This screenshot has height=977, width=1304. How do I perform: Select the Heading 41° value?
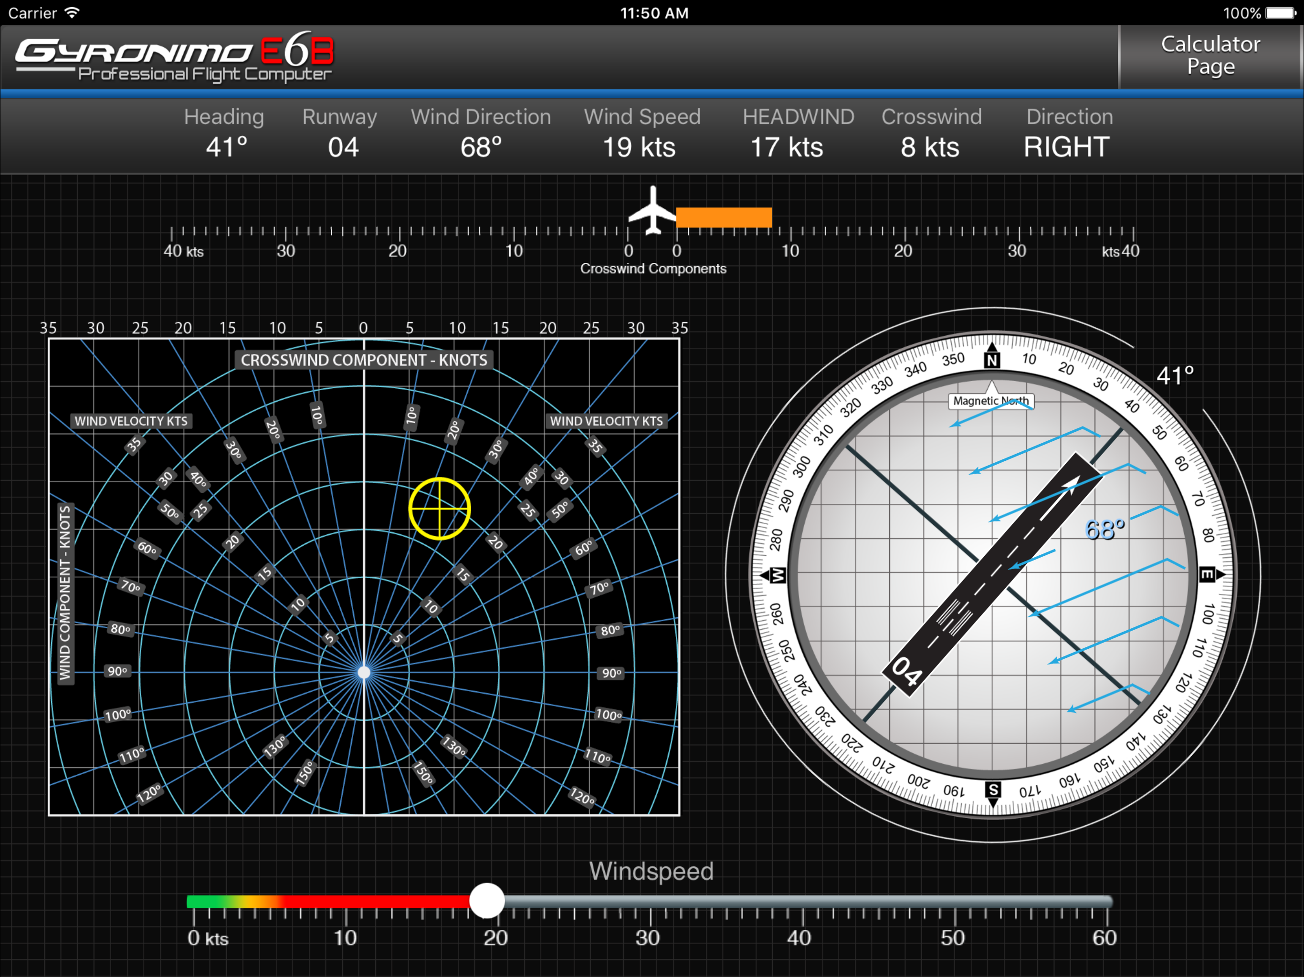pyautogui.click(x=226, y=147)
